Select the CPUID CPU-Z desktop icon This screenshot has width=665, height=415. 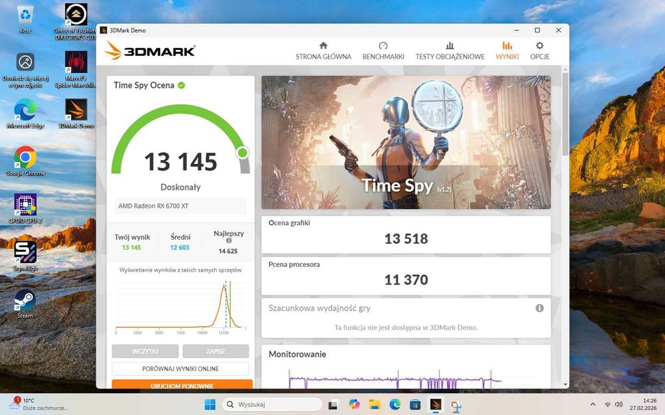[25, 208]
